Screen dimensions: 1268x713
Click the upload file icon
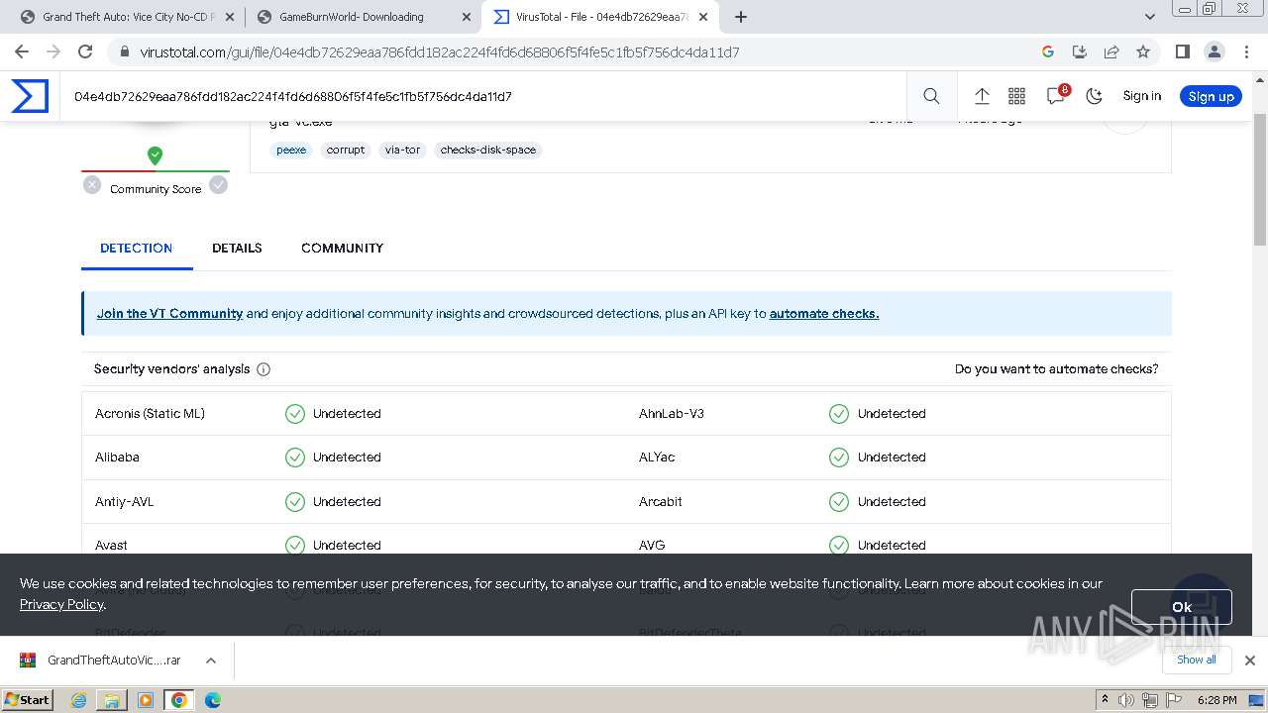click(x=982, y=96)
